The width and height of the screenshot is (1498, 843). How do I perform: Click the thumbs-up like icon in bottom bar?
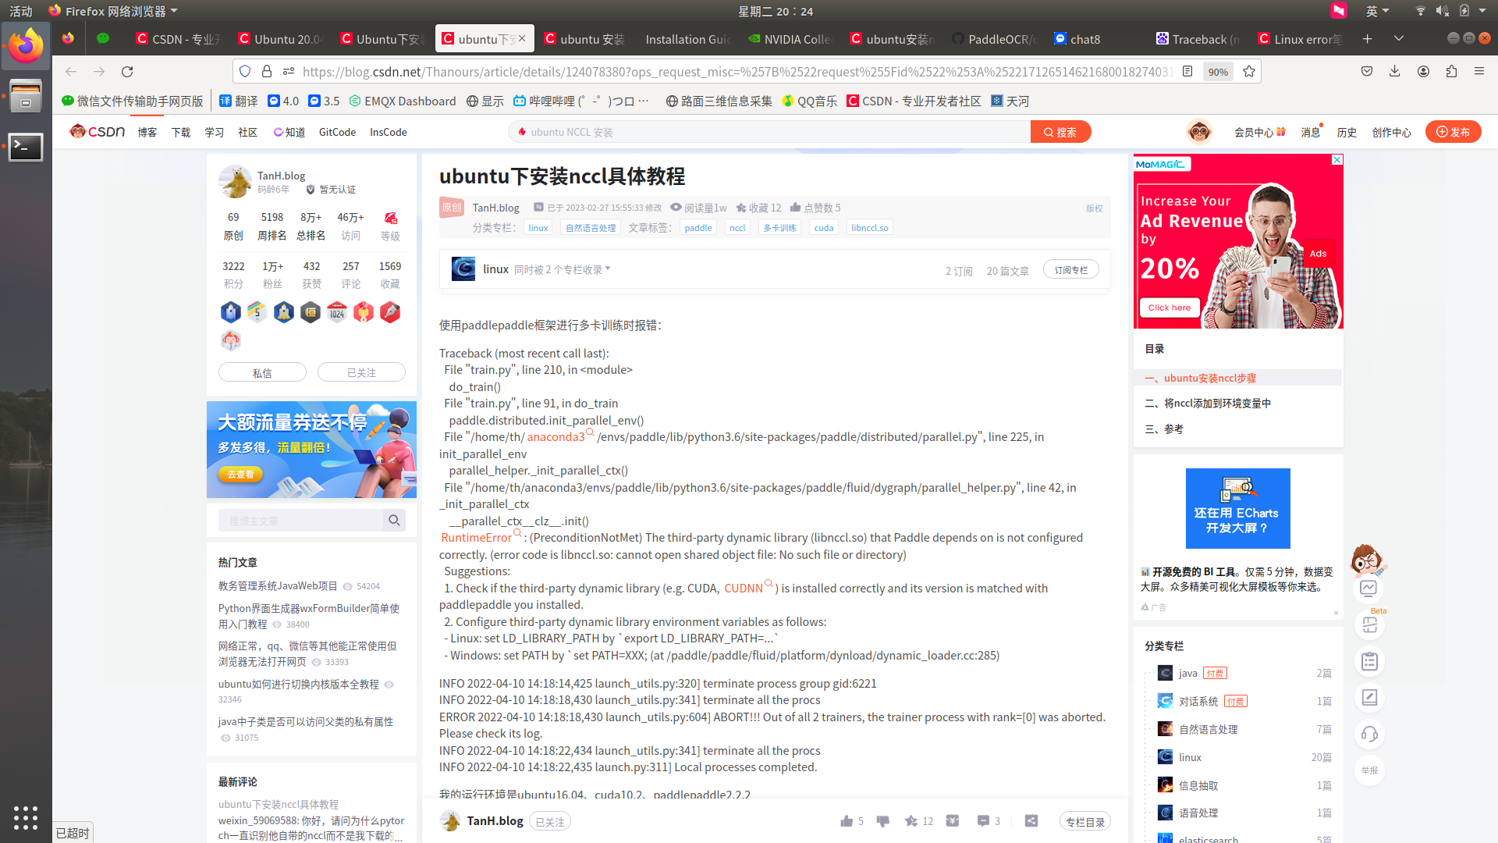pos(847,821)
